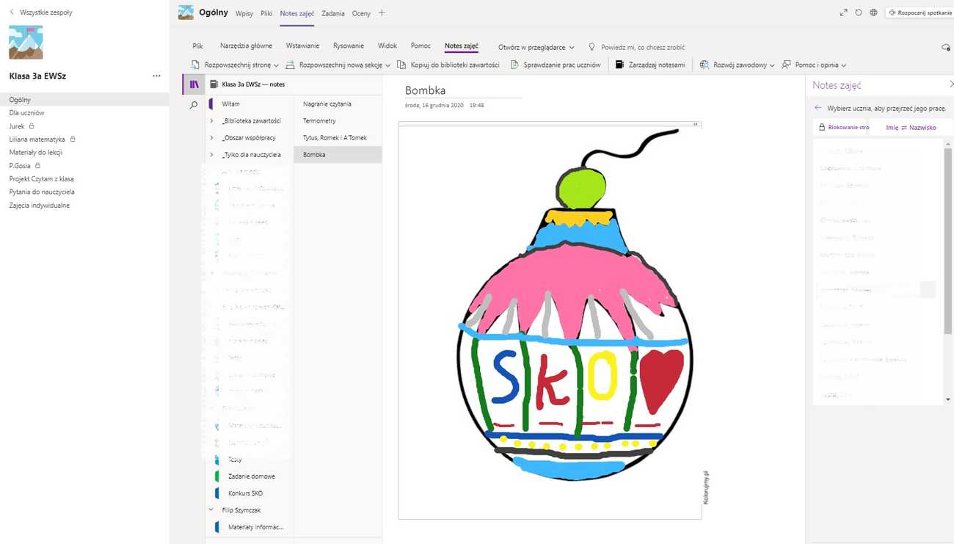Select the Witam section
954x544 pixels.
coord(231,104)
